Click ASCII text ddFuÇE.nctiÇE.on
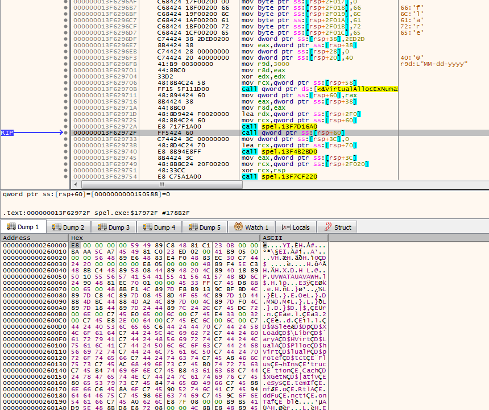 [x=295, y=395]
